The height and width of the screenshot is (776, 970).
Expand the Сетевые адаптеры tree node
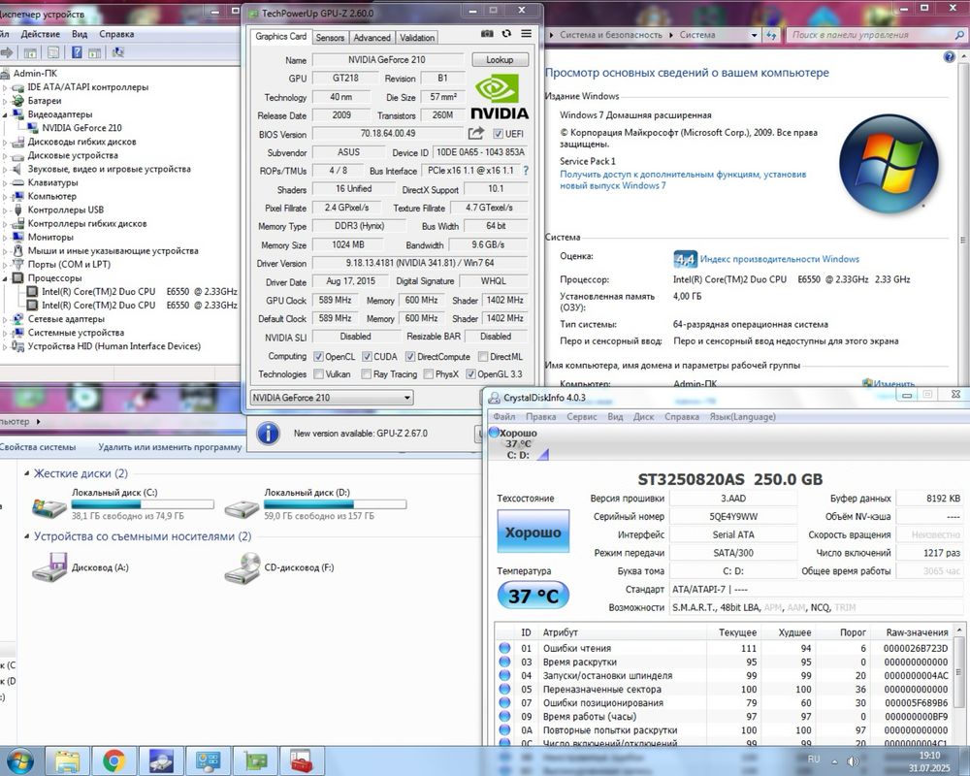5,319
